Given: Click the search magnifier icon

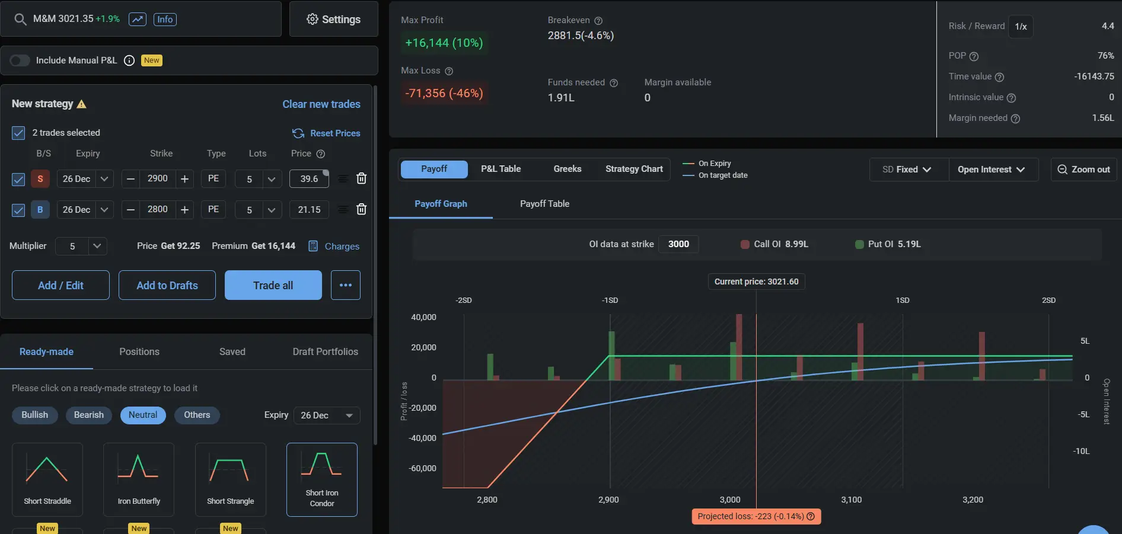Looking at the screenshot, I should click(20, 20).
